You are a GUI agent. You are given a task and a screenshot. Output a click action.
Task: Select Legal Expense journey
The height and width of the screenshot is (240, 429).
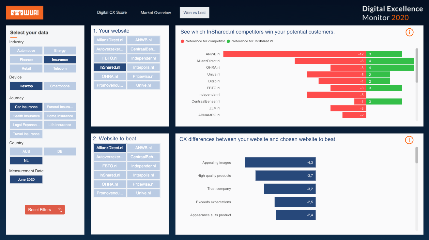pyautogui.click(x=26, y=125)
